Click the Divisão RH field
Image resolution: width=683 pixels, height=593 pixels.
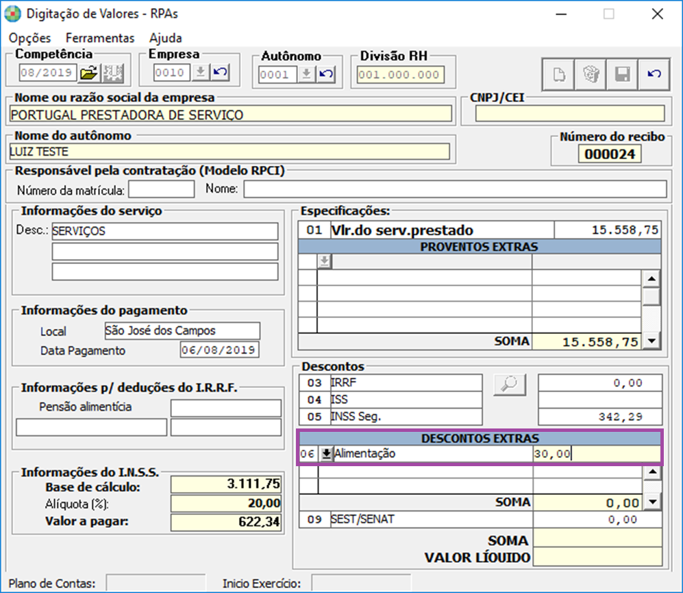400,75
